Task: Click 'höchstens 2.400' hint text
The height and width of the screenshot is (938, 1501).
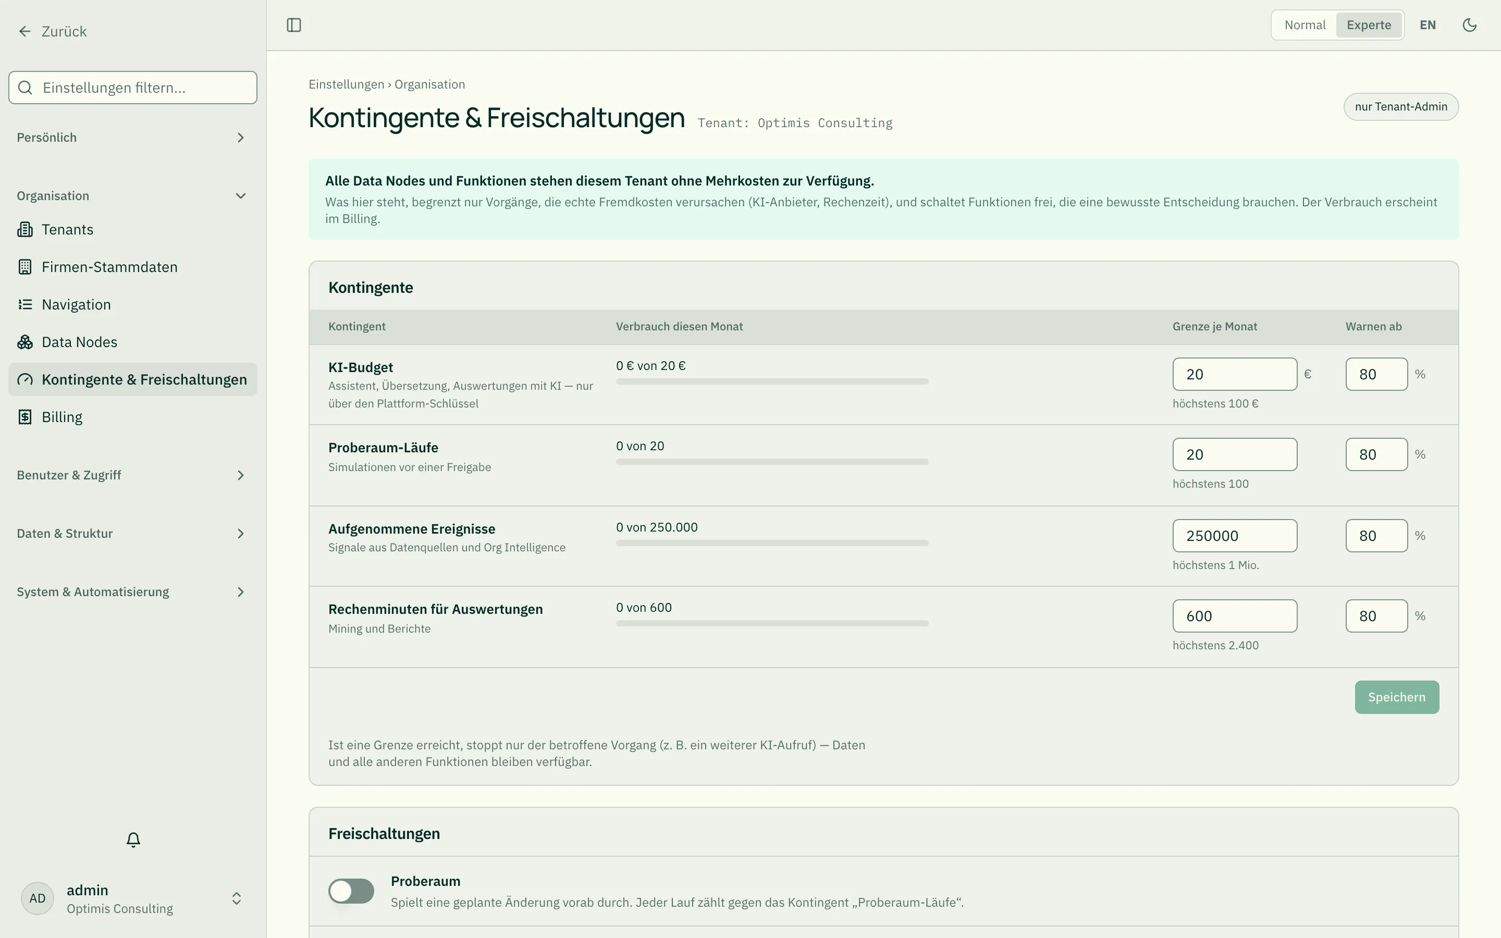Action: pyautogui.click(x=1215, y=645)
